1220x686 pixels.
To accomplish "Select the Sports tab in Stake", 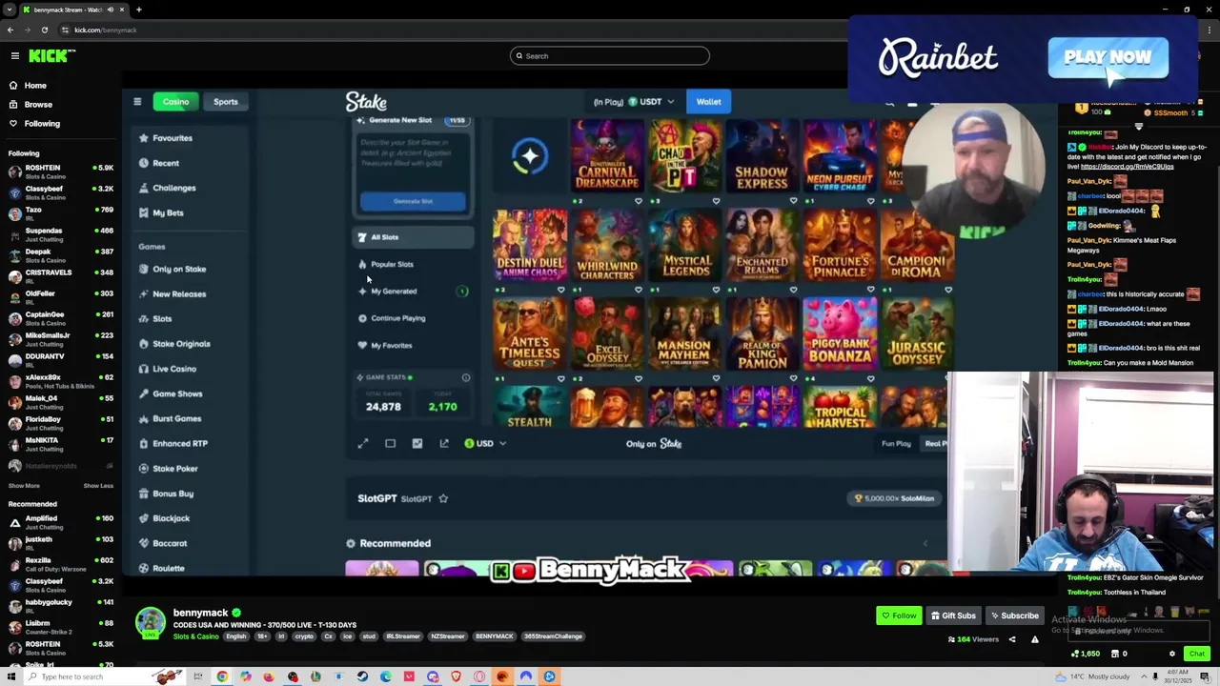I will click(x=226, y=102).
